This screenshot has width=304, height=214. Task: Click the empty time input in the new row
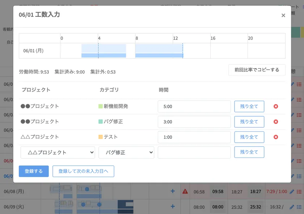coord(194,152)
